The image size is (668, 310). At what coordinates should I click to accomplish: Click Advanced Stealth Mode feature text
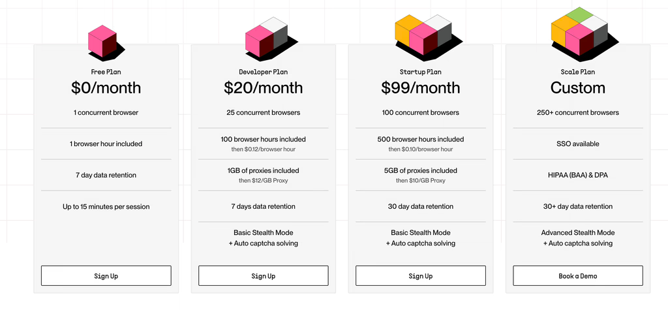[578, 233]
